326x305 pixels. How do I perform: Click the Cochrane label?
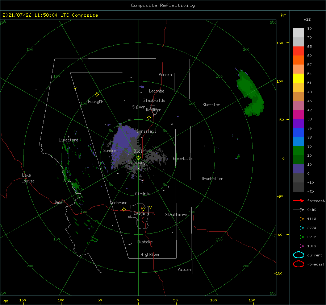click(x=118, y=203)
